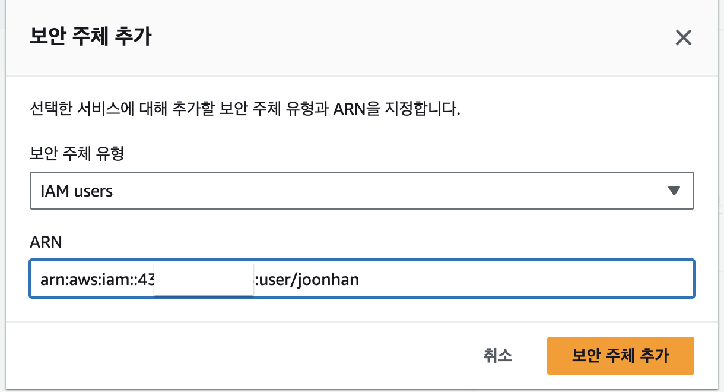
Task: Click into the ARN input field
Action: point(475,279)
